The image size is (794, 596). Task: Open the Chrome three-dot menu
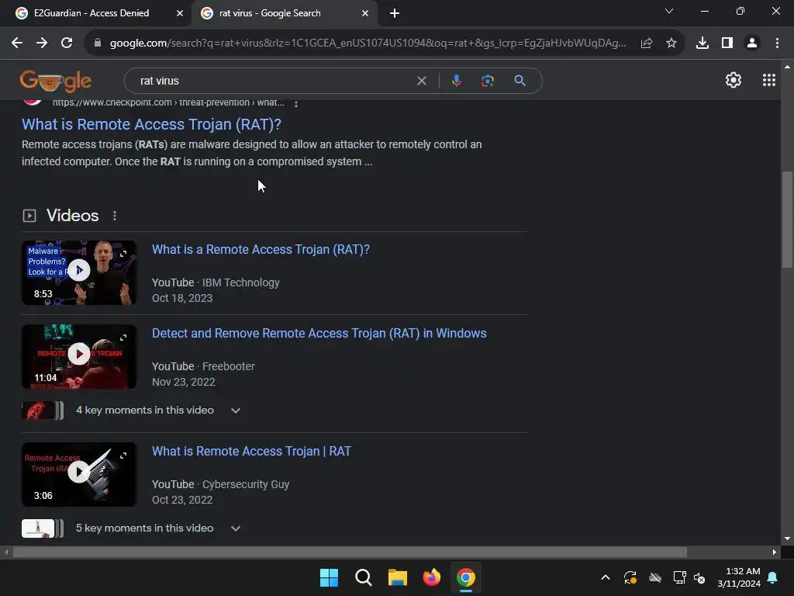pyautogui.click(x=777, y=43)
